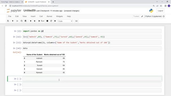Copy selected cells icon
This screenshot has height=96, width=171.
tap(21, 21)
